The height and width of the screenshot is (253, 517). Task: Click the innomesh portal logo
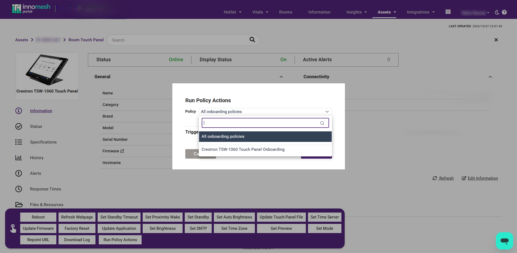pos(31,9)
